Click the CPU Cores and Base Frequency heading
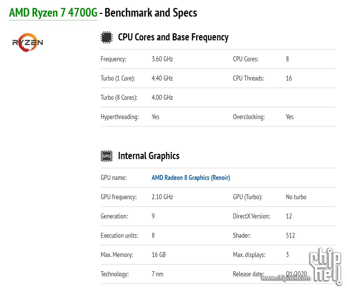The width and height of the screenshot is (347, 291). (173, 37)
